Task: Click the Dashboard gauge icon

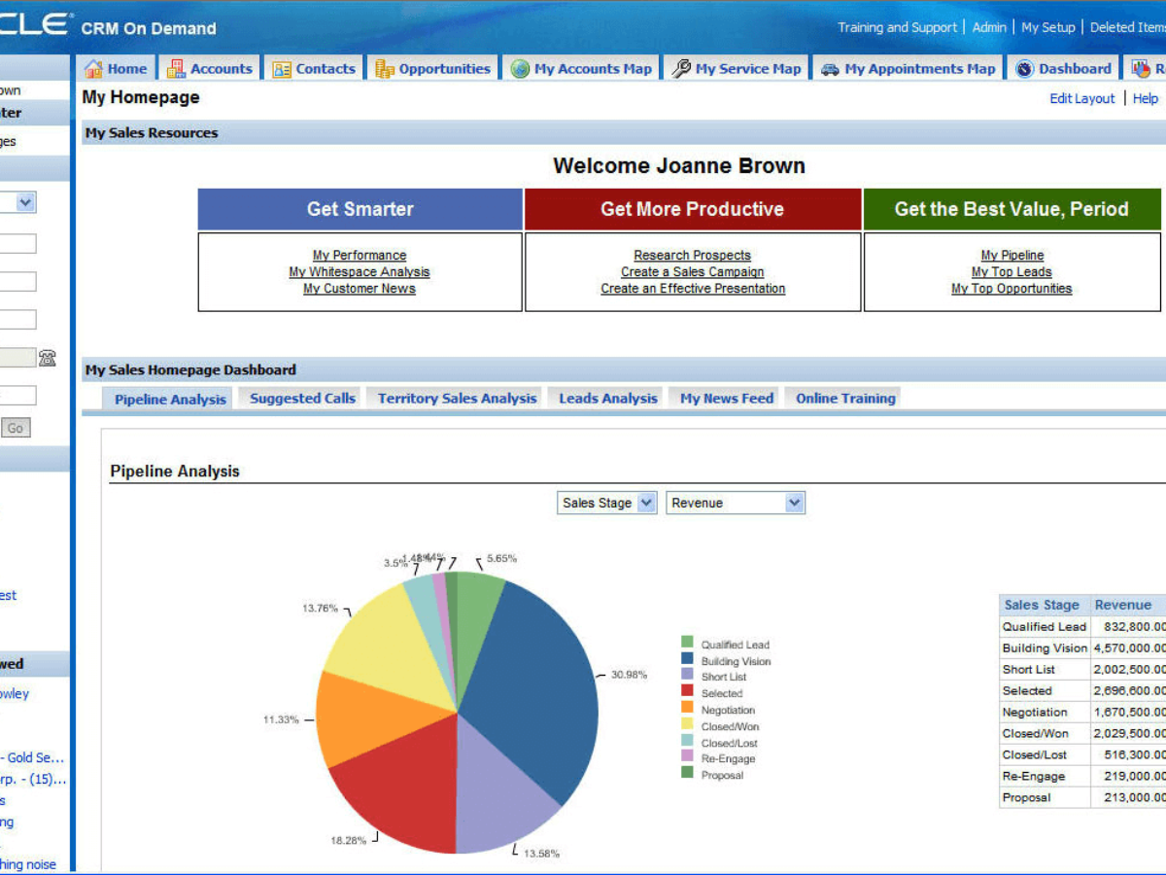Action: coord(1024,69)
